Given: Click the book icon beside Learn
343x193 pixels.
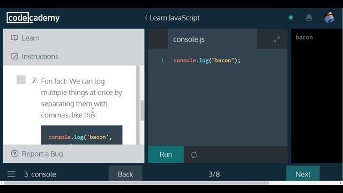Looking at the screenshot, I should tap(14, 38).
